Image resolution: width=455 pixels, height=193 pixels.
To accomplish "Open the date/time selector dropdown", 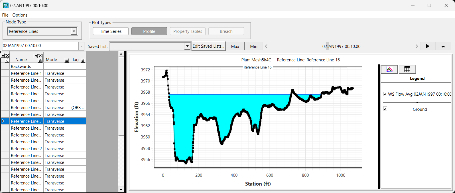I will click(x=82, y=46).
